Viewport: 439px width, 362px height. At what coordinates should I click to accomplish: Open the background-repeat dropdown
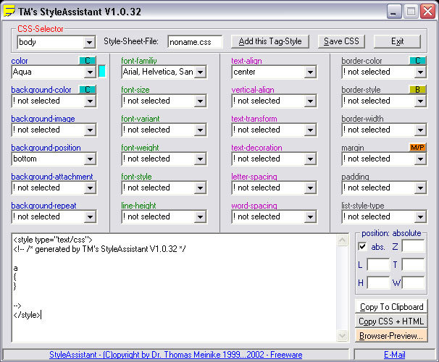tap(90, 216)
